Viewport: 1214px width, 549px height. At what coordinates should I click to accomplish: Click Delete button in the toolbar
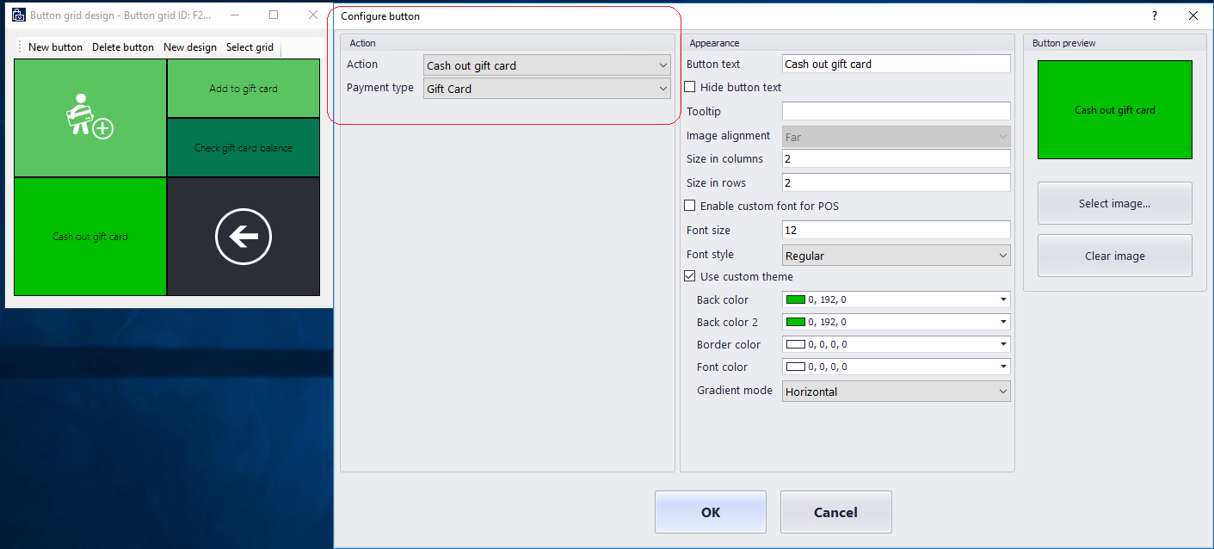tap(123, 47)
